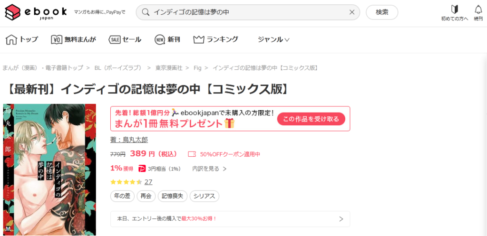
Task: Click the PayPay logo icon
Action: (142, 169)
